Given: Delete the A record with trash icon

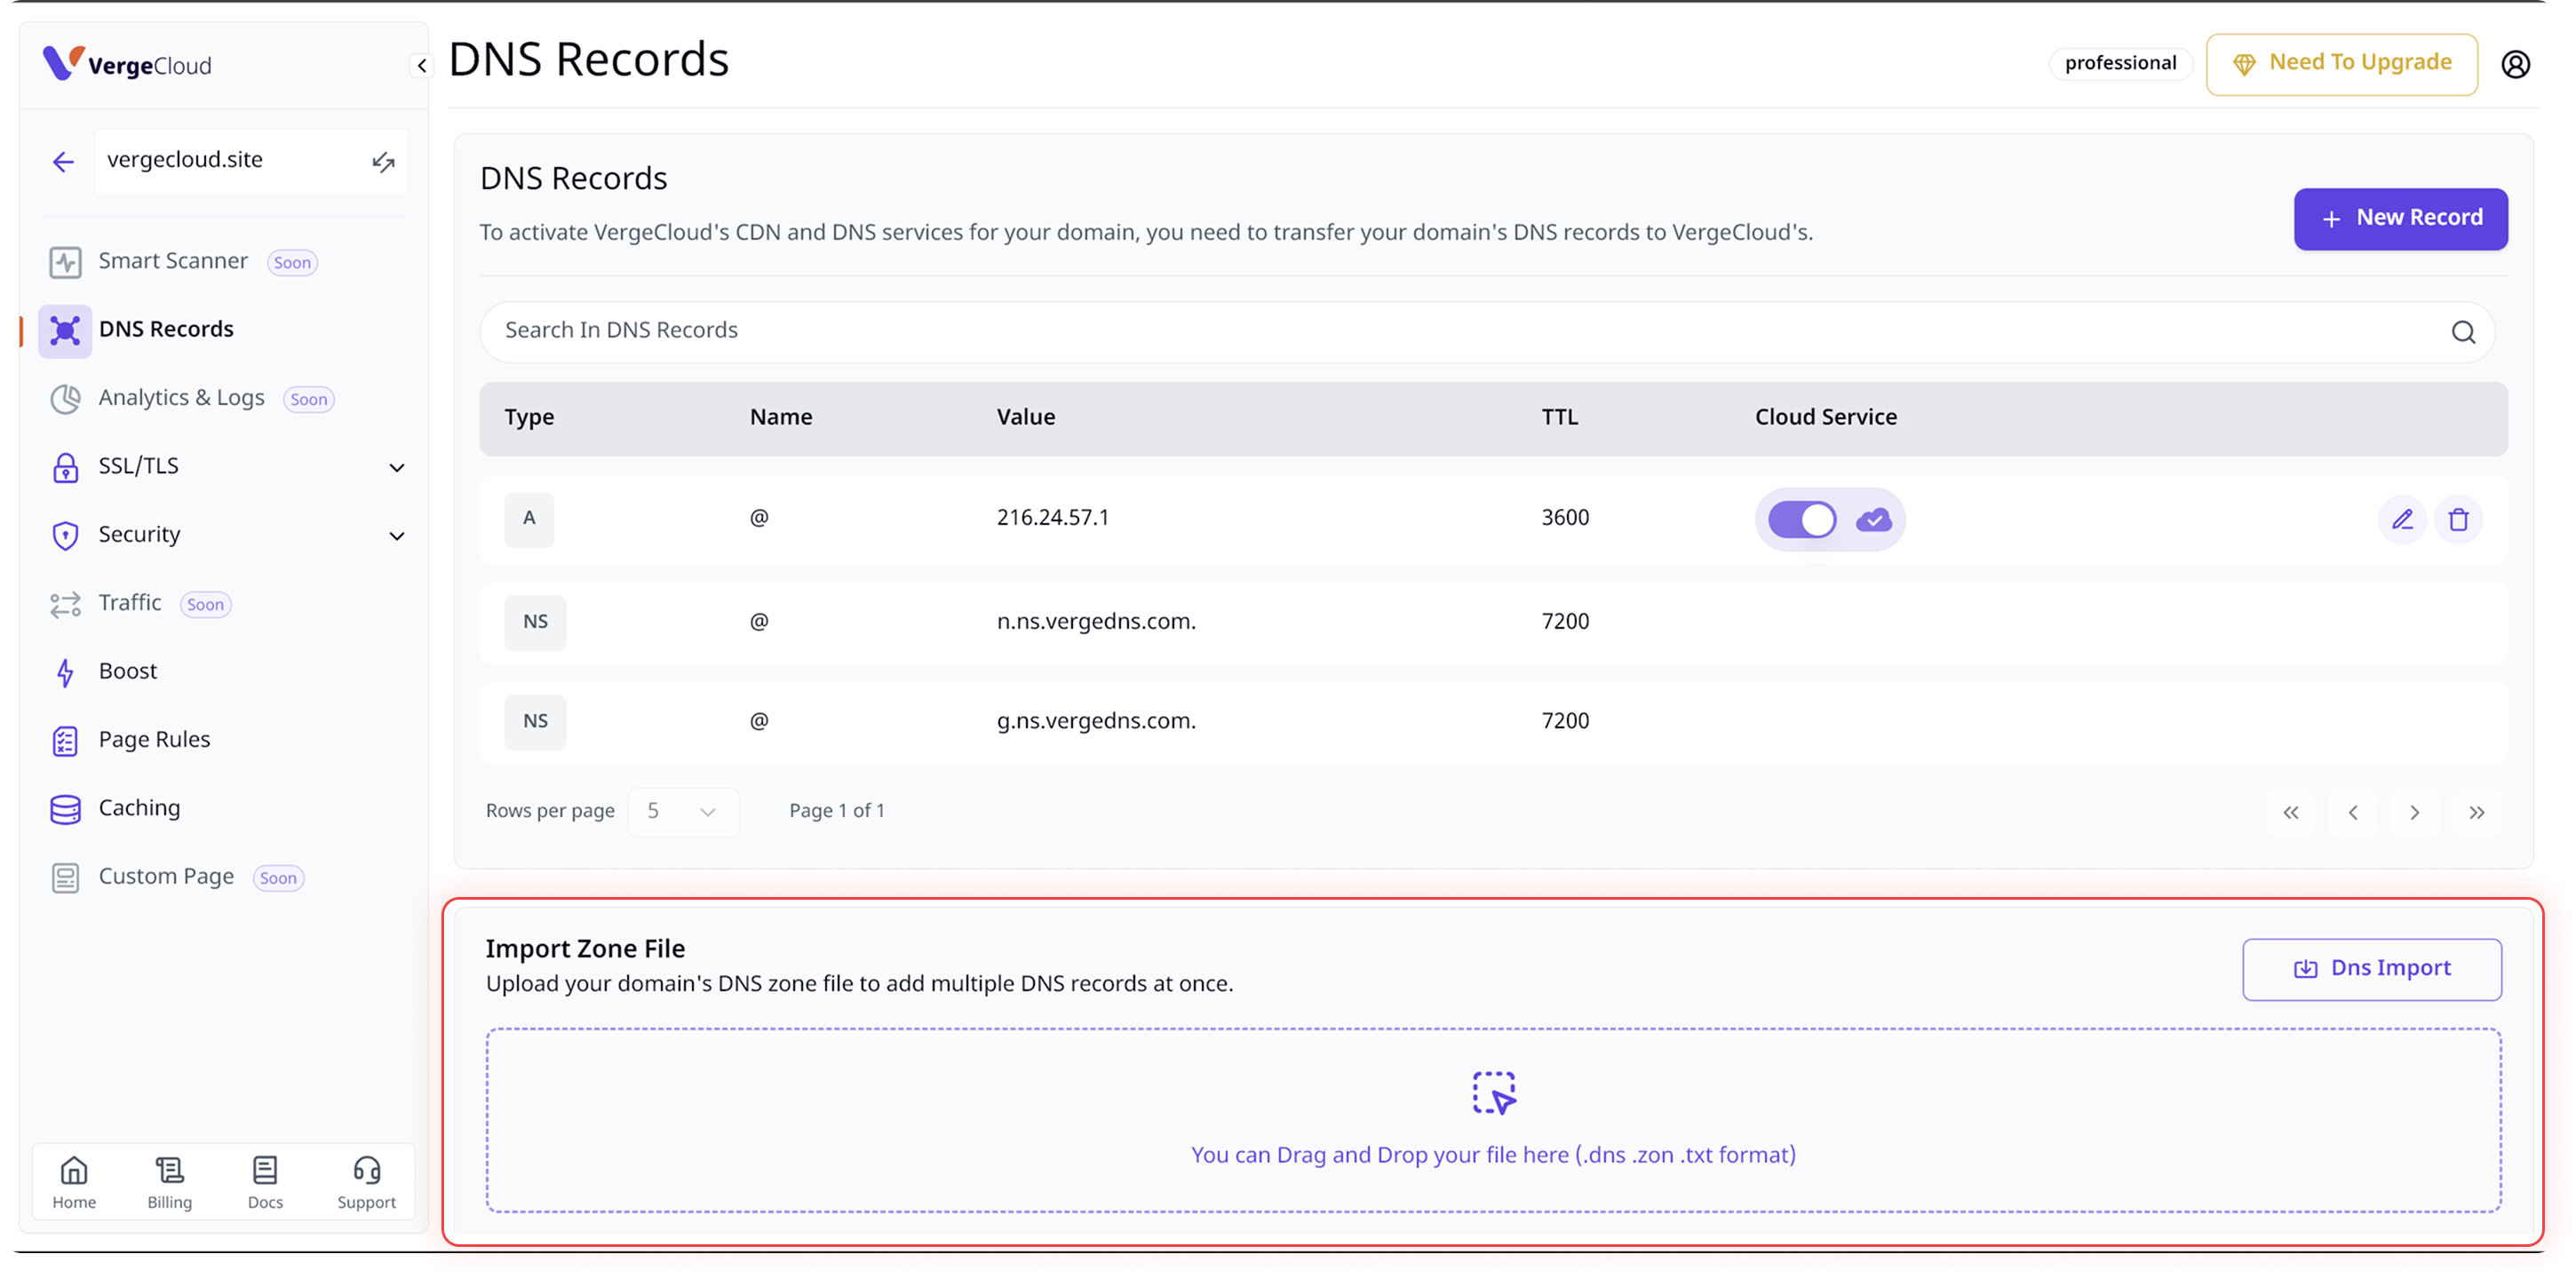Looking at the screenshot, I should (2458, 519).
